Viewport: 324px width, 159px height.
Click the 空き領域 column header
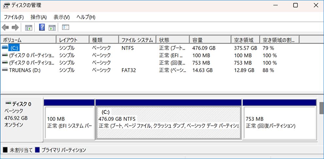pos(245,40)
